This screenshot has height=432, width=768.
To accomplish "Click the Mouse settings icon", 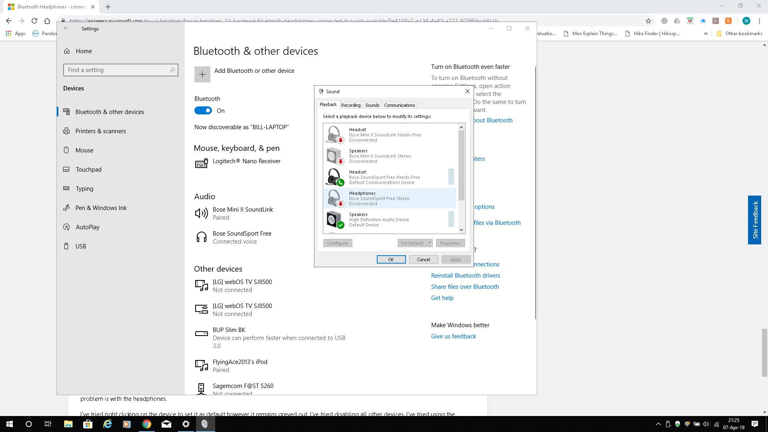I will click(67, 150).
